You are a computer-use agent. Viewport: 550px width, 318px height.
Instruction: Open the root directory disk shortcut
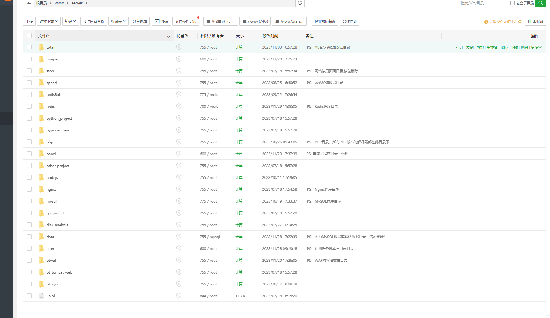pos(220,21)
